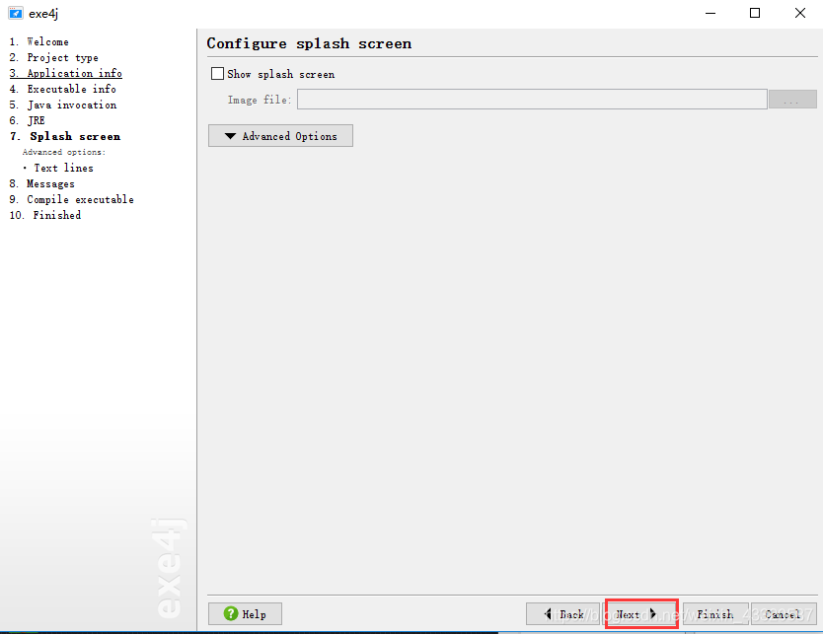823x634 pixels.
Task: Open the image file browse button
Action: (x=792, y=100)
